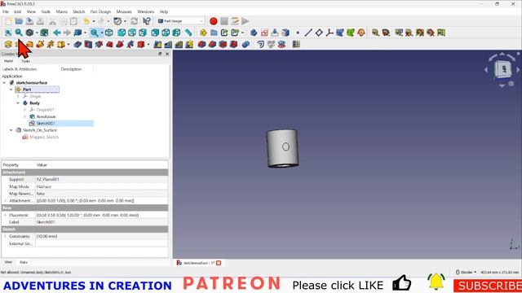
Task: Switch to the Data property tab
Action: 24,262
